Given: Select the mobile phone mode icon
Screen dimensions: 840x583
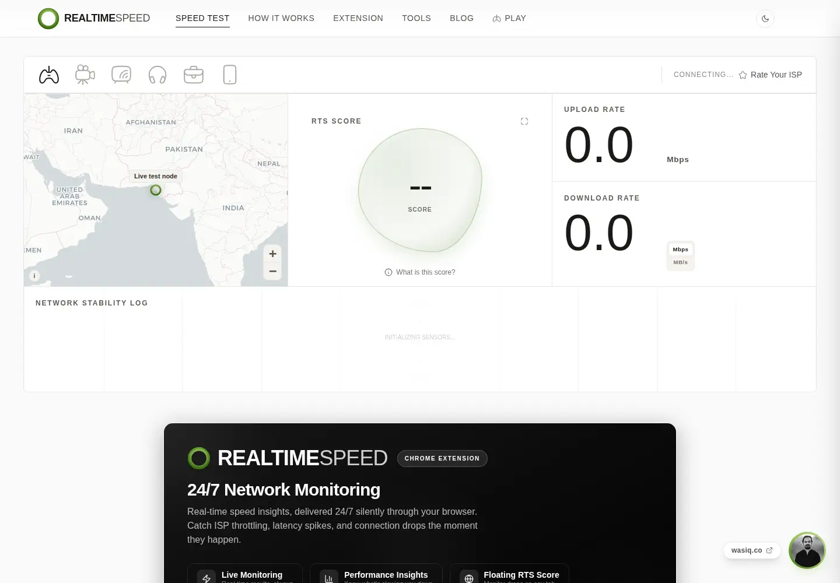Looking at the screenshot, I should [230, 75].
